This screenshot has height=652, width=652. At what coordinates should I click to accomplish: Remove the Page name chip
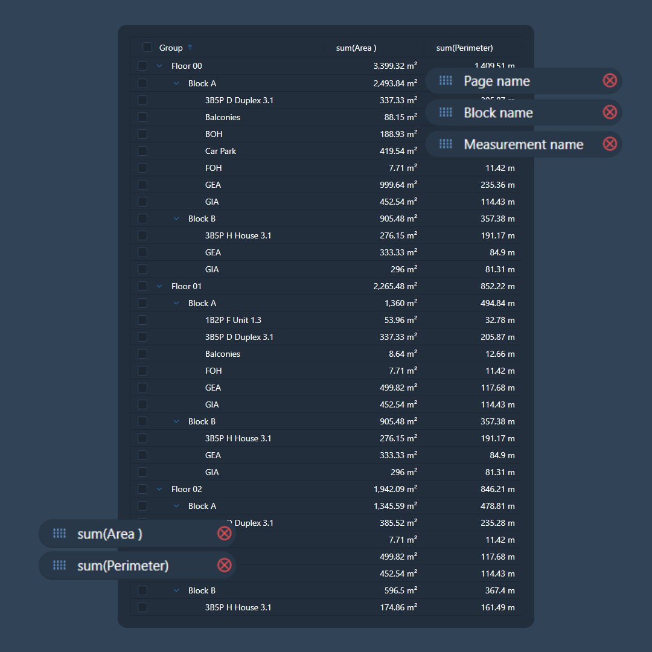[610, 80]
